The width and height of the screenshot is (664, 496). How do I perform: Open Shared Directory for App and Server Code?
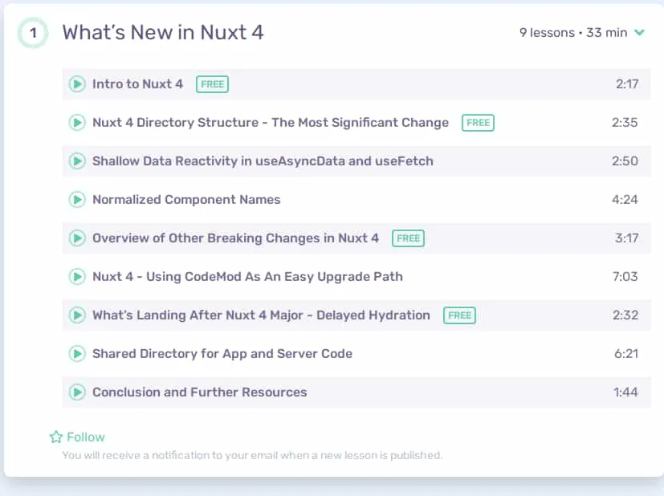pyautogui.click(x=222, y=353)
